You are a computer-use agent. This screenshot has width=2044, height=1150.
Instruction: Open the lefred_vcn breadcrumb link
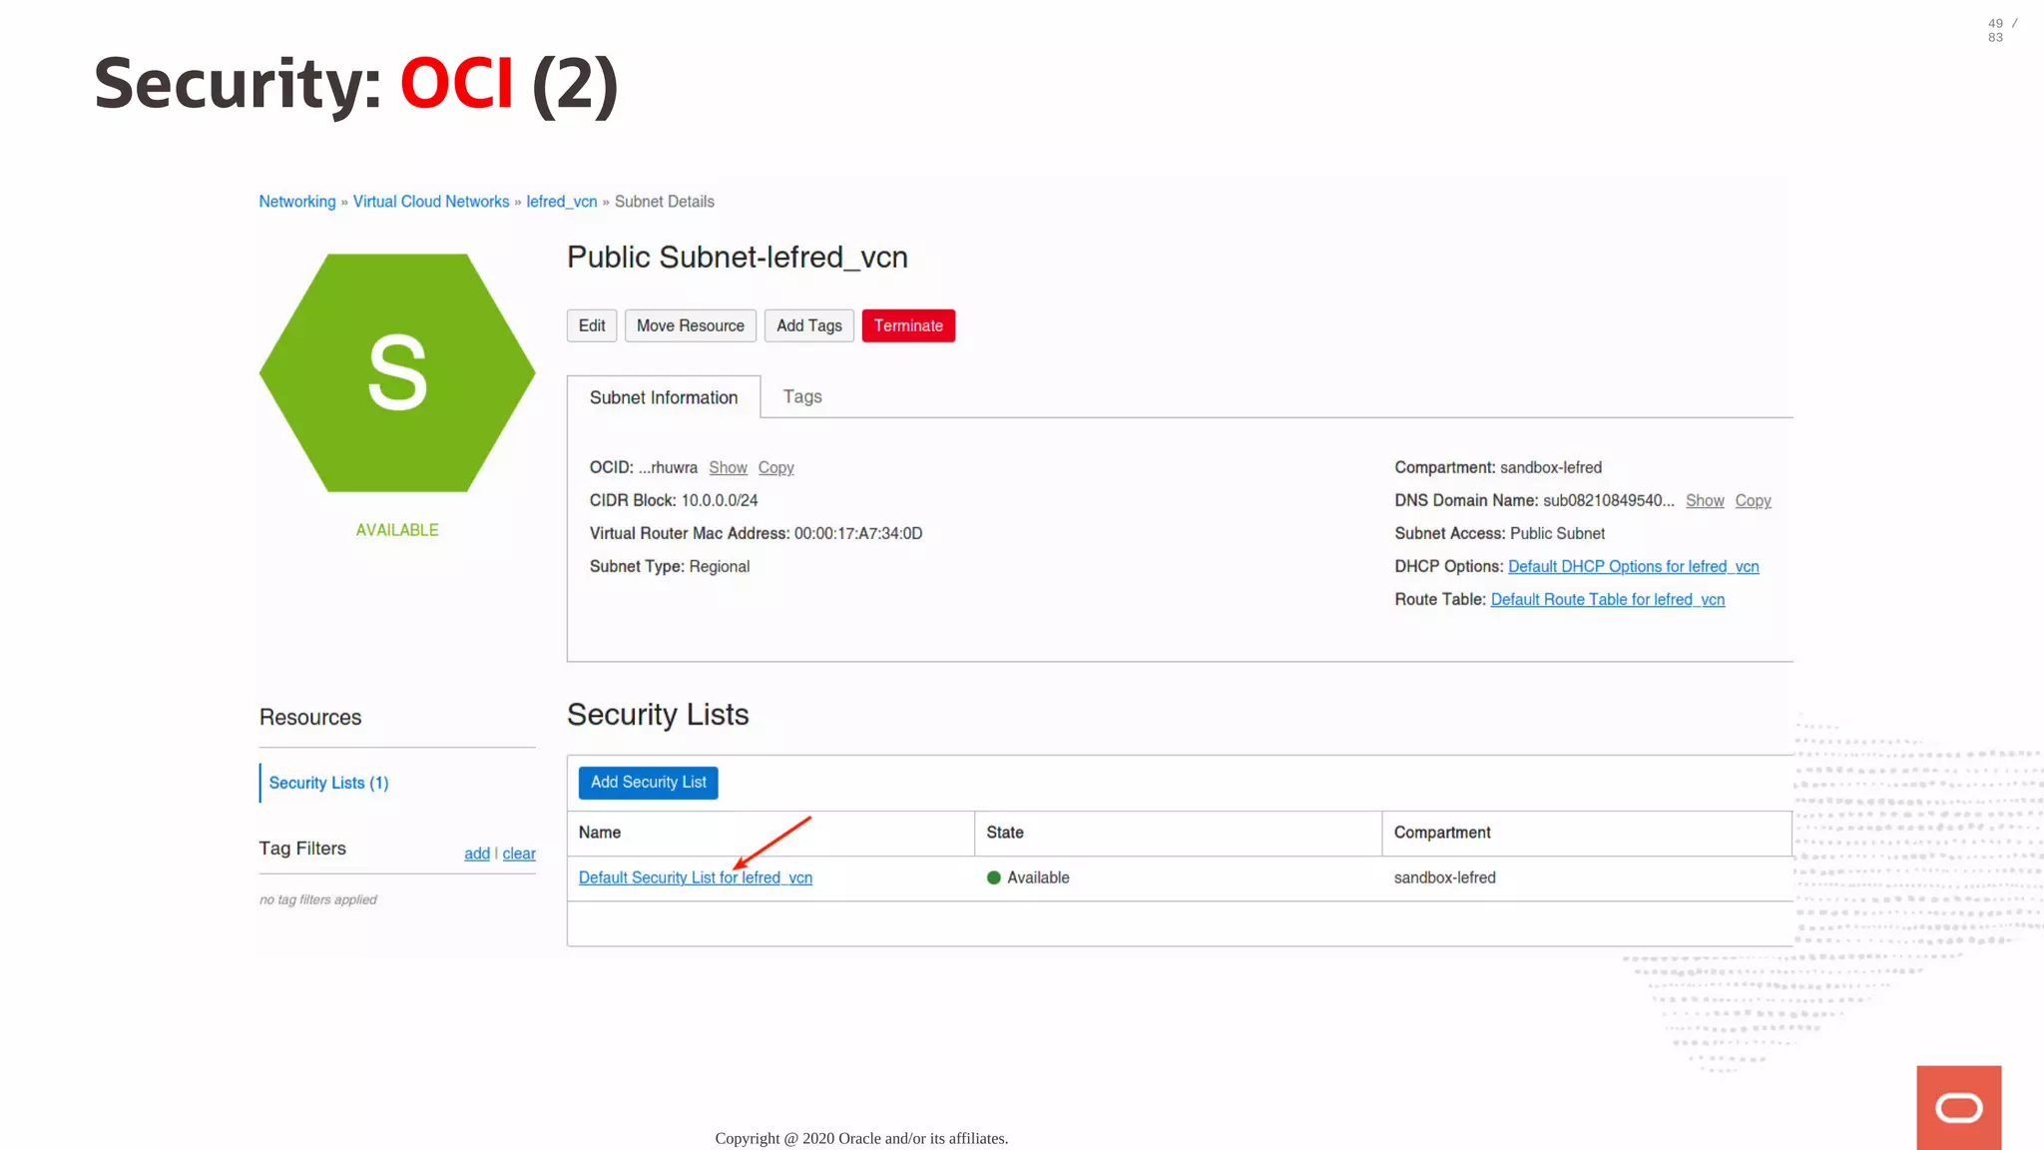[x=561, y=202]
